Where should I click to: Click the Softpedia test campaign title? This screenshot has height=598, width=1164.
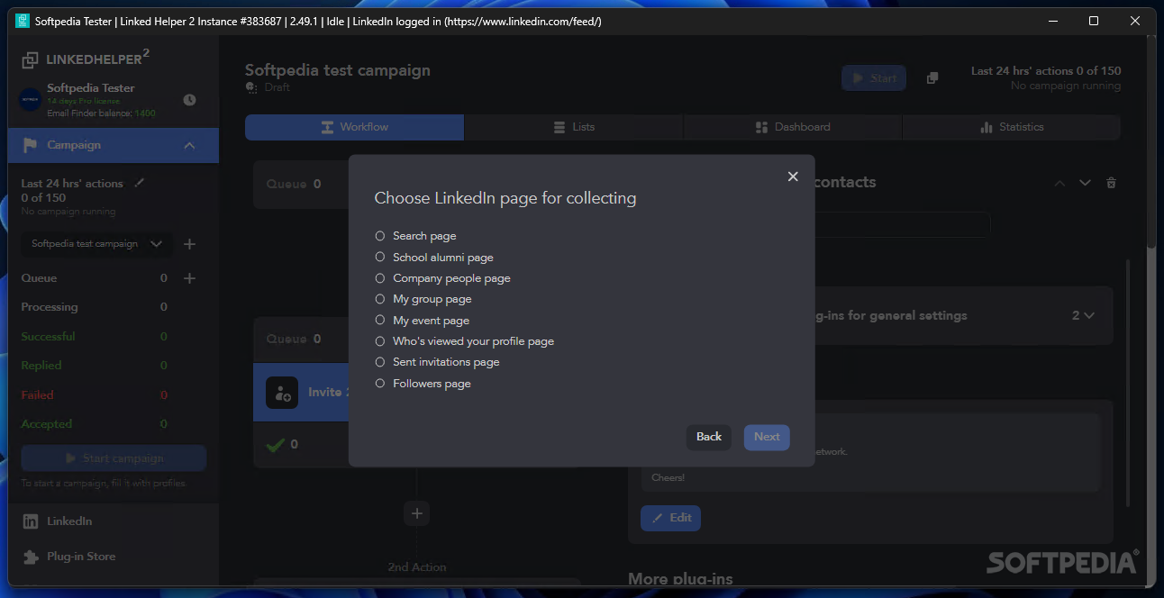coord(338,70)
